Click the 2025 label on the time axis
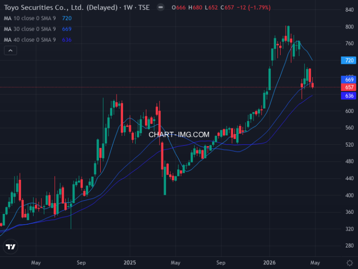Image resolution: width=358 pixels, height=269 pixels. tap(130, 262)
